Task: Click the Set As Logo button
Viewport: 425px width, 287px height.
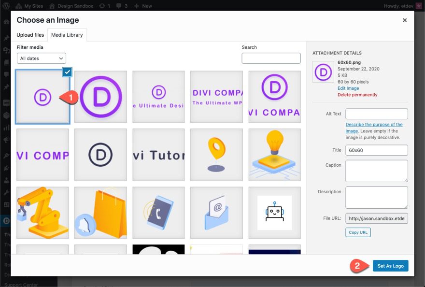Action: [x=390, y=266]
